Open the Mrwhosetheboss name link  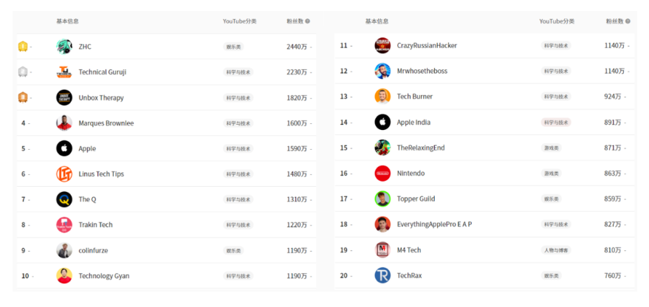pyautogui.click(x=422, y=71)
